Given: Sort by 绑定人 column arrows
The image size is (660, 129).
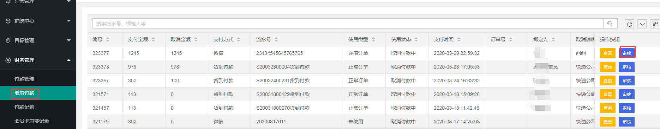Looking at the screenshot, I should click(553, 39).
